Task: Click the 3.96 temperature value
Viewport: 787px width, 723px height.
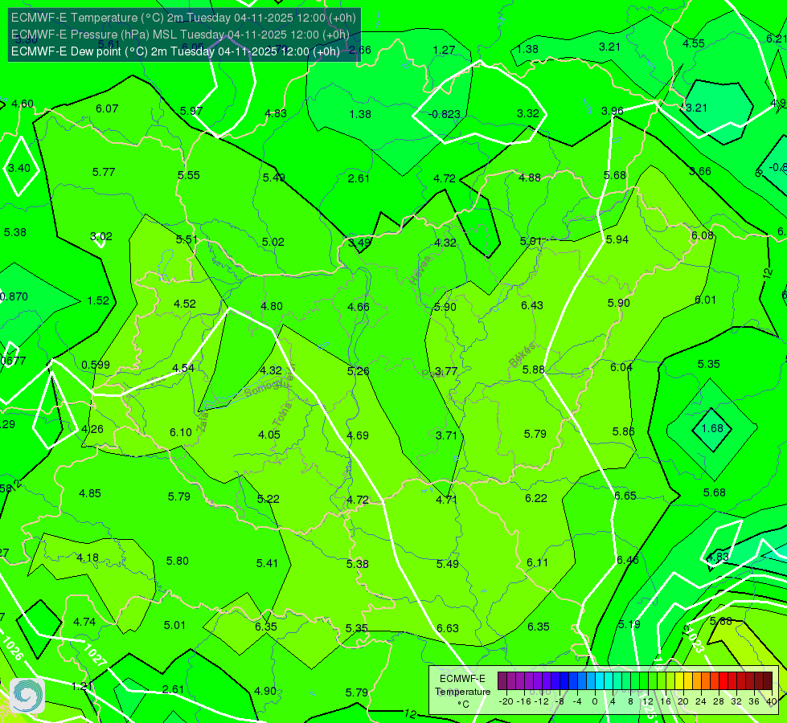Action: (x=613, y=111)
